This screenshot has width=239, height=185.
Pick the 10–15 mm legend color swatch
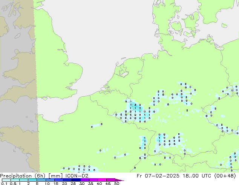click(x=50, y=180)
